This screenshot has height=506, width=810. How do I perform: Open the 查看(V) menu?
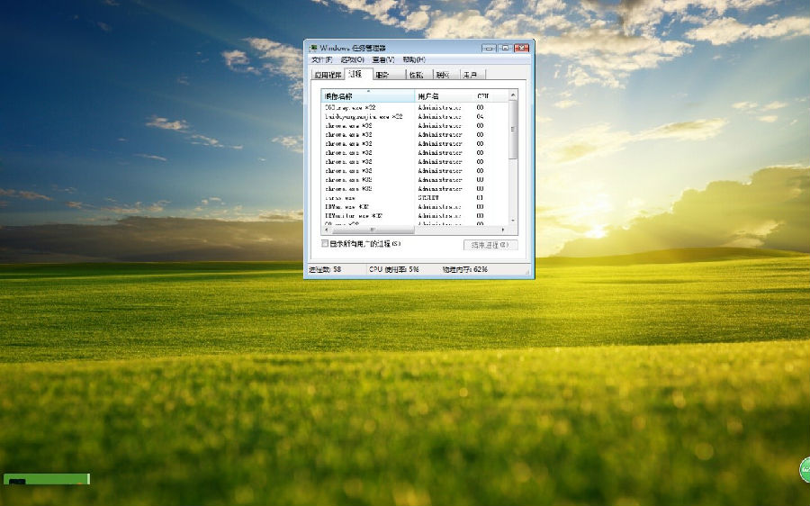383,59
